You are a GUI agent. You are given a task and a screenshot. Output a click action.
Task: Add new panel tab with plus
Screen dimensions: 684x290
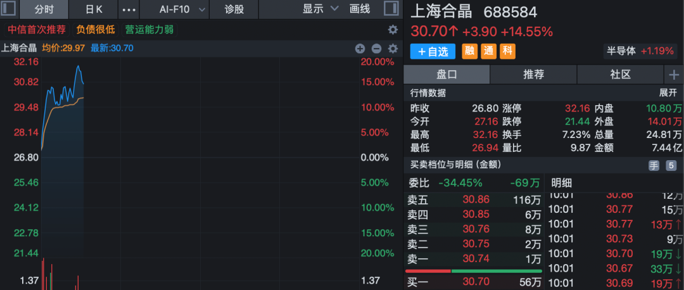tap(674, 75)
